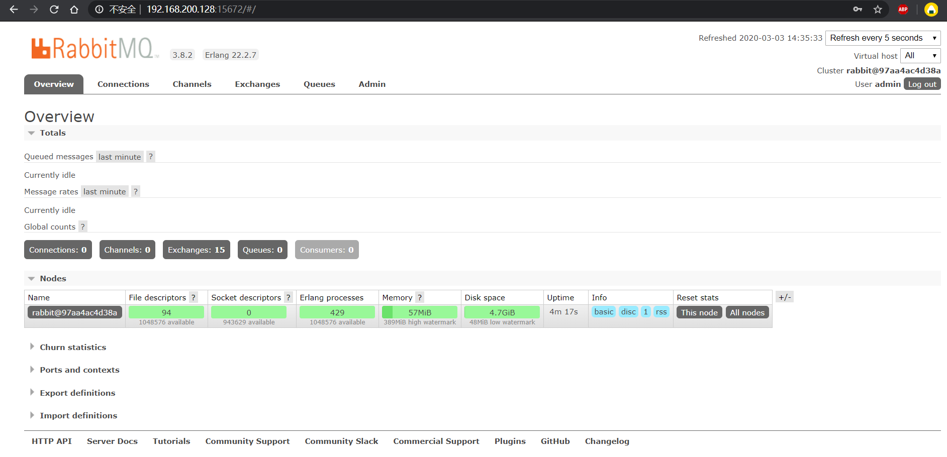This screenshot has height=457, width=947.
Task: Show help for Memory column
Action: 420,298
